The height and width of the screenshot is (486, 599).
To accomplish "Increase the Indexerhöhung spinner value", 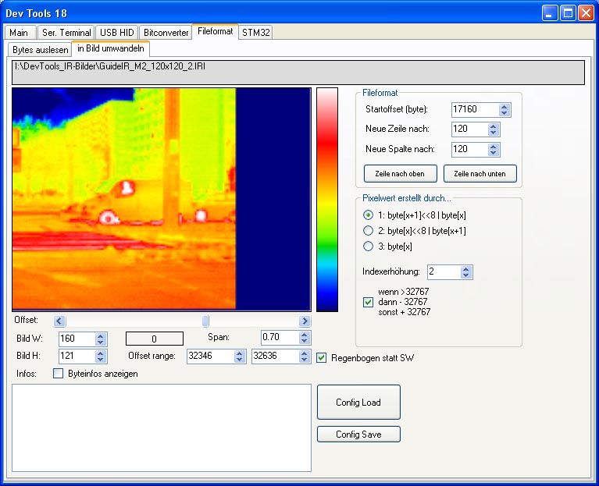I will (466, 269).
